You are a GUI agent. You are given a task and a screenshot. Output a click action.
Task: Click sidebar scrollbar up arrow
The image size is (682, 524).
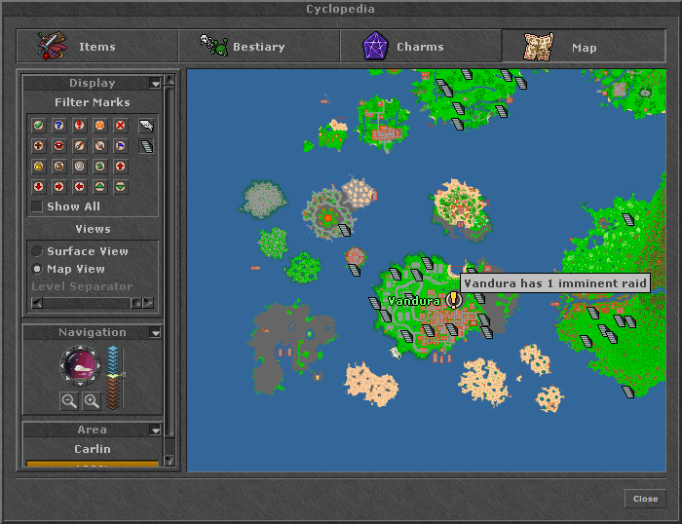click(x=170, y=80)
